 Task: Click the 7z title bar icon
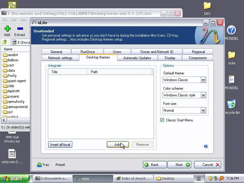click(4, 13)
